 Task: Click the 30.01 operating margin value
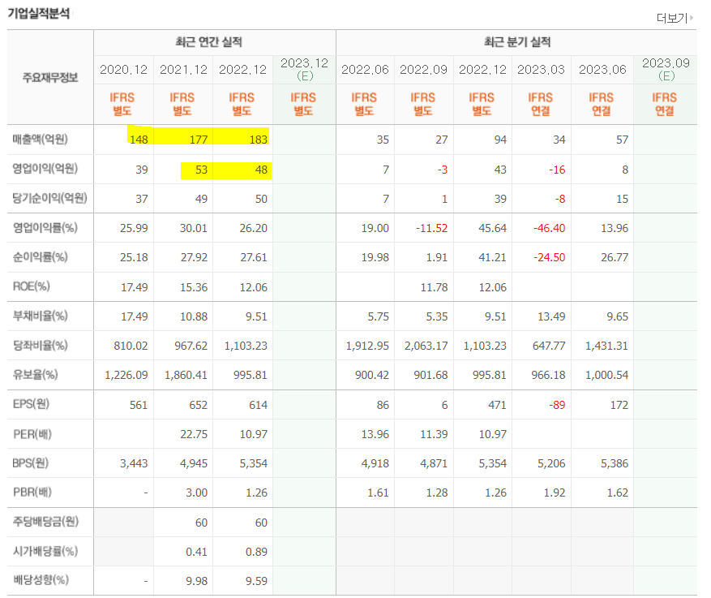click(x=194, y=228)
